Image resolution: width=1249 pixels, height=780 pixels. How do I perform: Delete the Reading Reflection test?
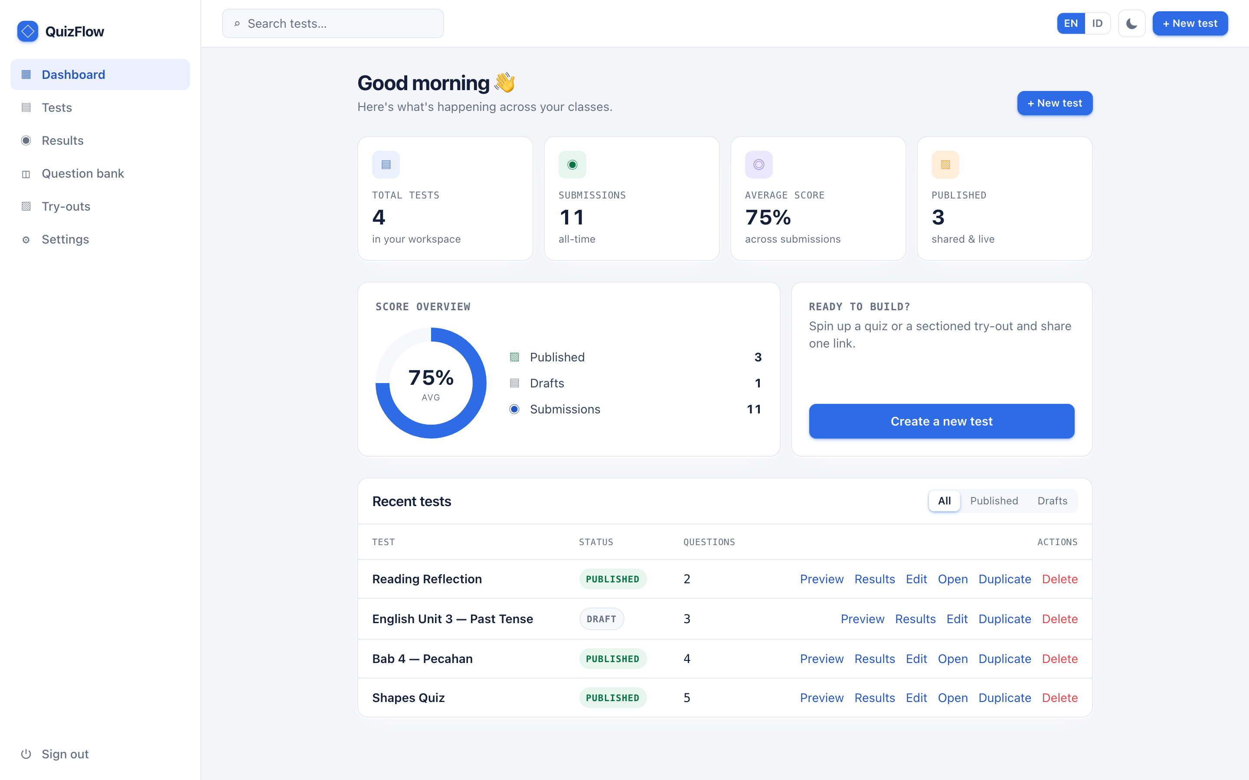pos(1060,579)
